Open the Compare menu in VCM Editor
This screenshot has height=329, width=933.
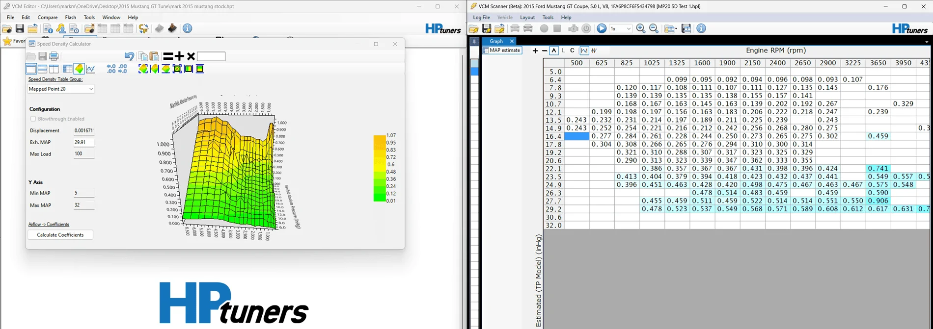pyautogui.click(x=48, y=17)
